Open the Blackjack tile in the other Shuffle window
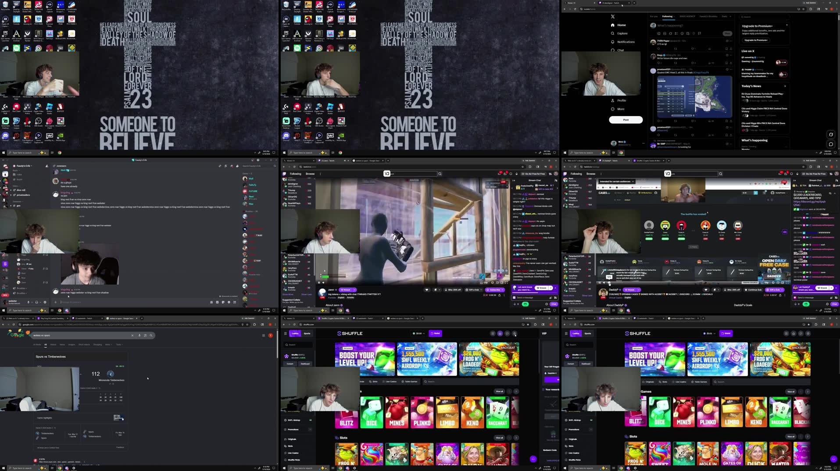Image resolution: width=840 pixels, height=471 pixels. pos(802,412)
